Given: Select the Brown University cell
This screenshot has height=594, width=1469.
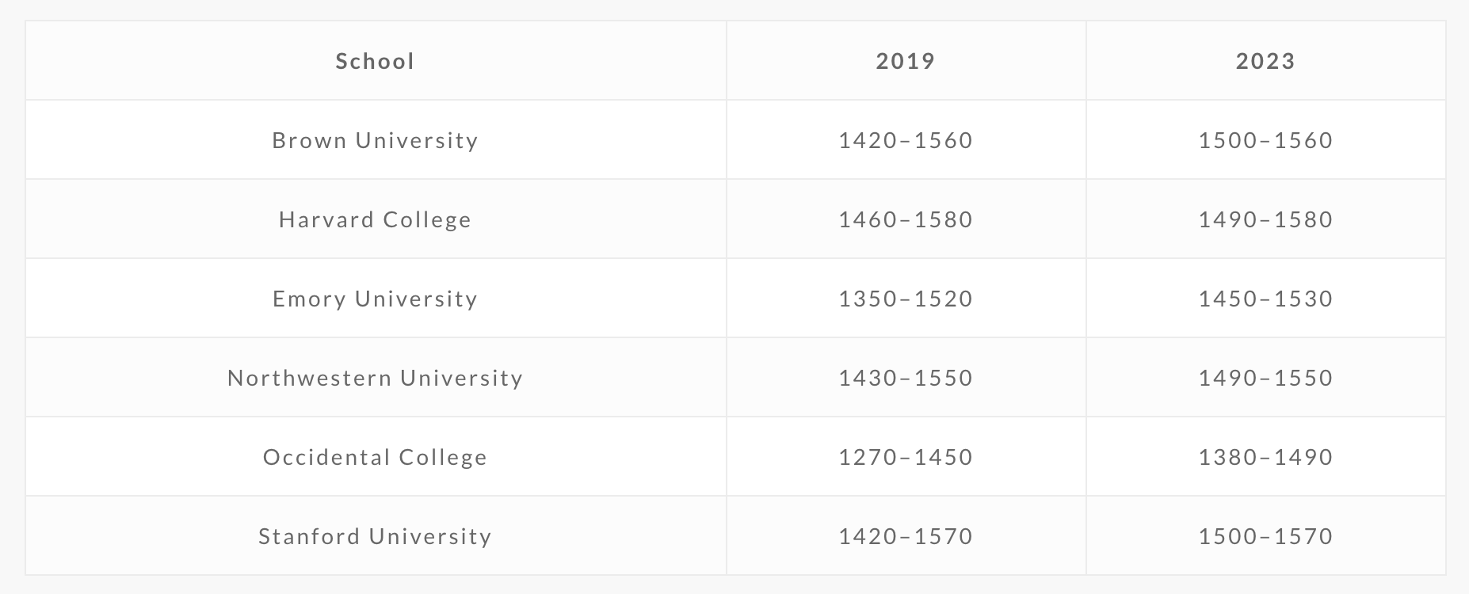Looking at the screenshot, I should [375, 140].
